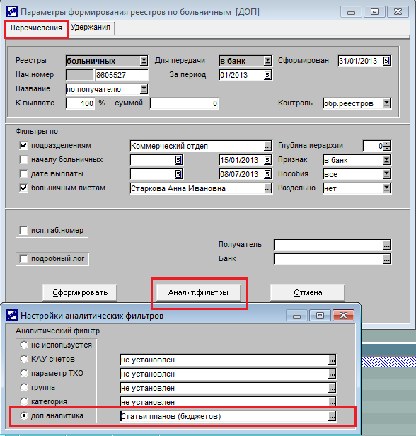Click Сформирован date field 31/01/2013
The image size is (416, 436).
360,61
